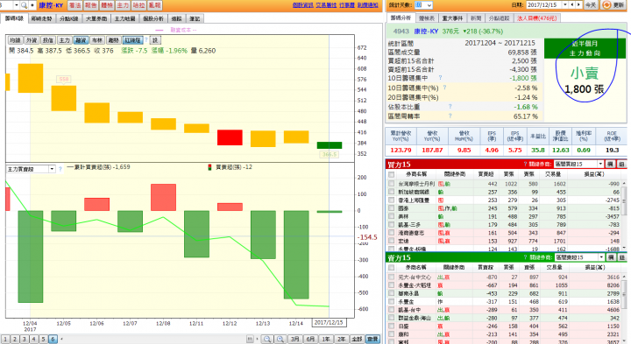Select page 6 at chart bottom
This screenshot has height=344, width=631.
pyautogui.click(x=53, y=339)
